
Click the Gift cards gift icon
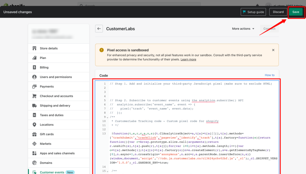(x=34, y=134)
